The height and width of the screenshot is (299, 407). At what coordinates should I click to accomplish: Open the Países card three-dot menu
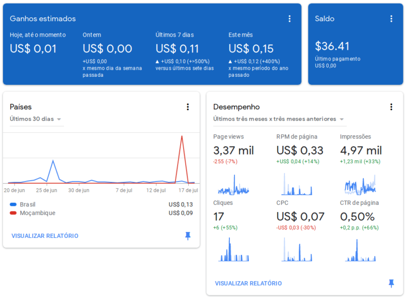tap(187, 107)
